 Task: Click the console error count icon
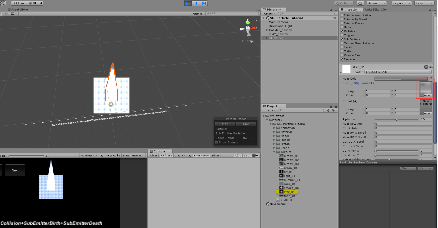[255, 155]
